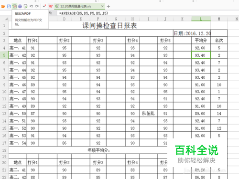Click the 高一、42 class cell

click(18, 55)
